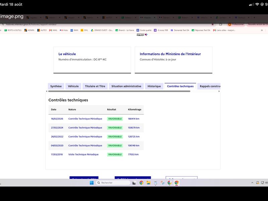Click the 128725 km value
Image resolution: width=268 pixels, height=201 pixels.
pyautogui.click(x=134, y=137)
